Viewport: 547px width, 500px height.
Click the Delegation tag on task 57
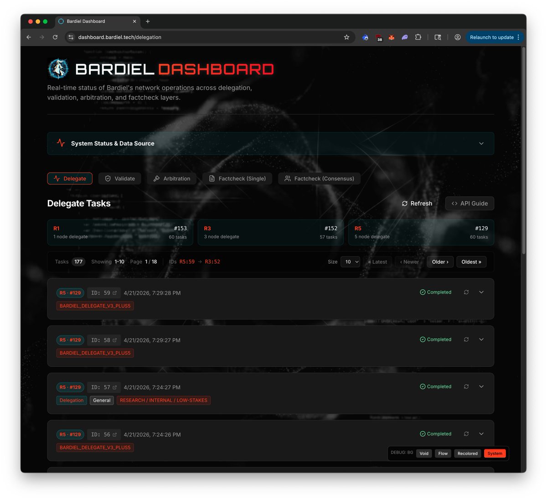click(72, 401)
